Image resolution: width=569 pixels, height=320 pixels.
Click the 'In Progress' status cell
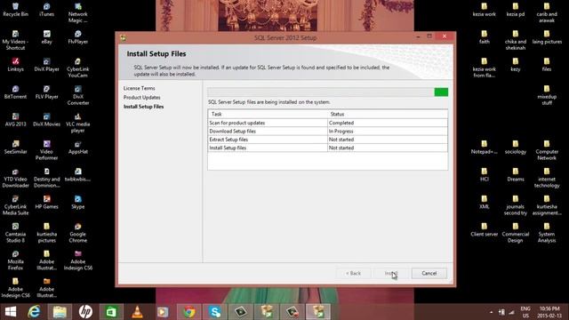click(388, 132)
